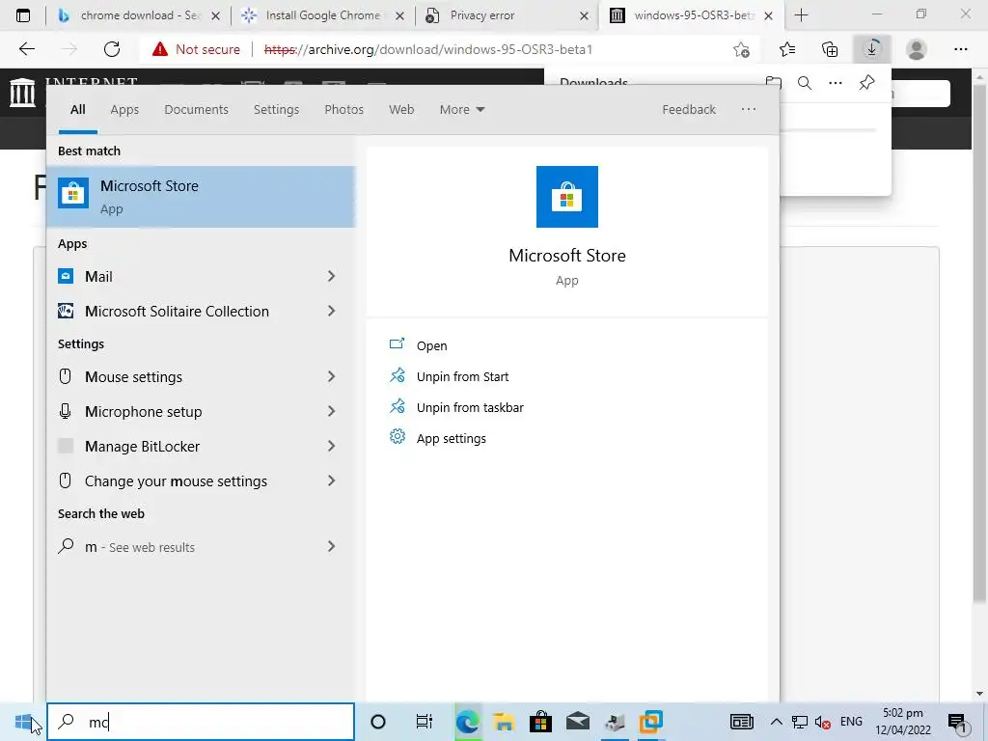Open Cortana circle in taskbar

coord(378,722)
